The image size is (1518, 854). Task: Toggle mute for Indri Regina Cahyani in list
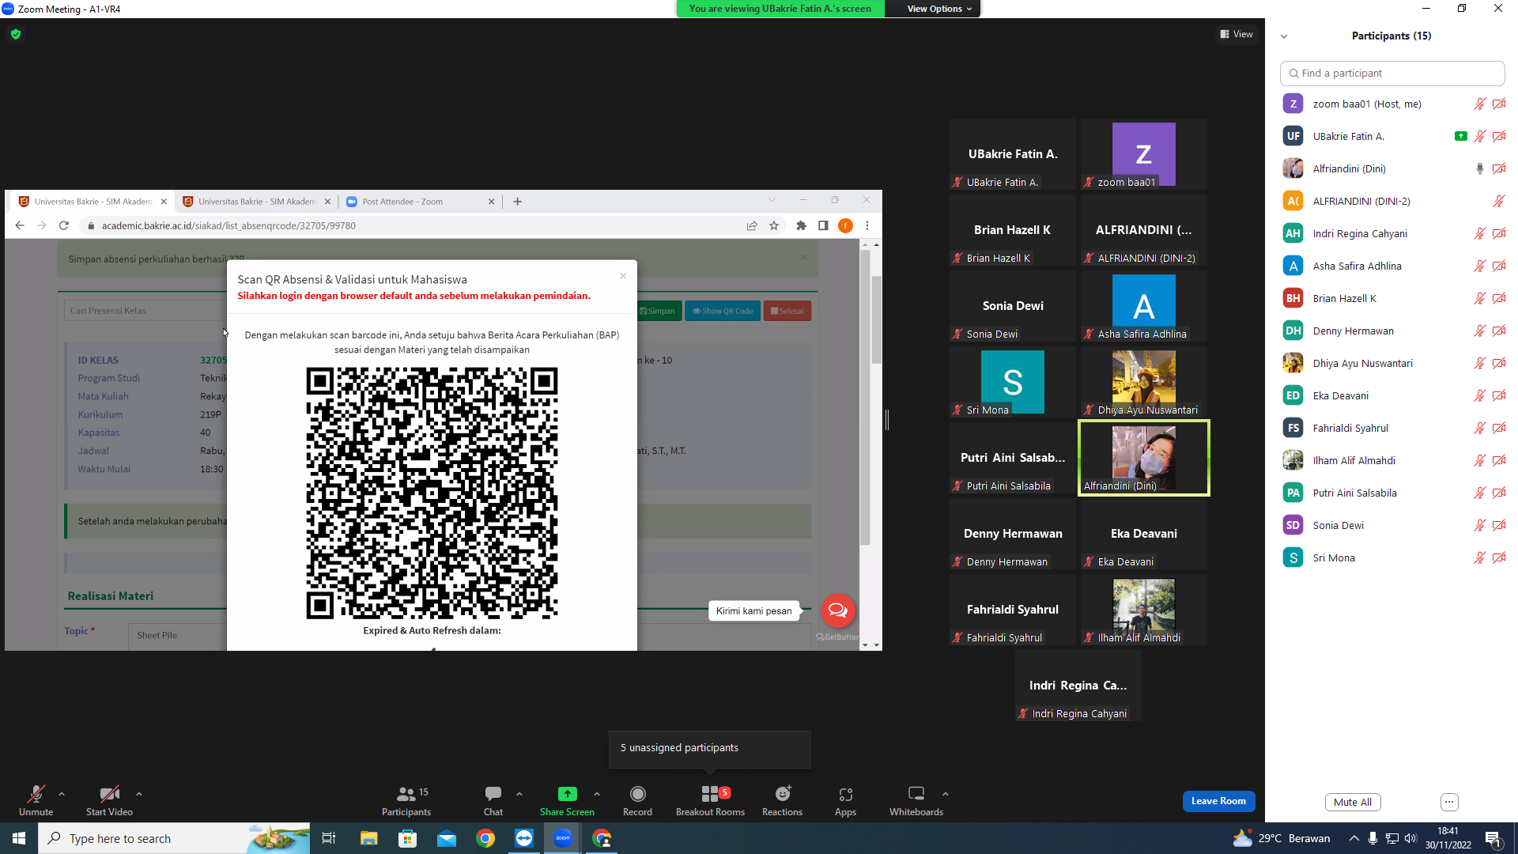coord(1479,233)
